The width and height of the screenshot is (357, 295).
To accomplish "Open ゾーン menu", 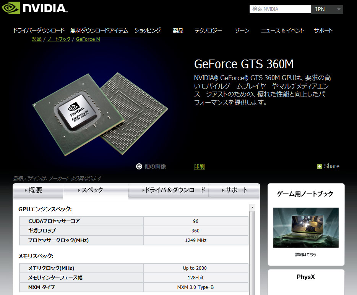I will coord(242,30).
